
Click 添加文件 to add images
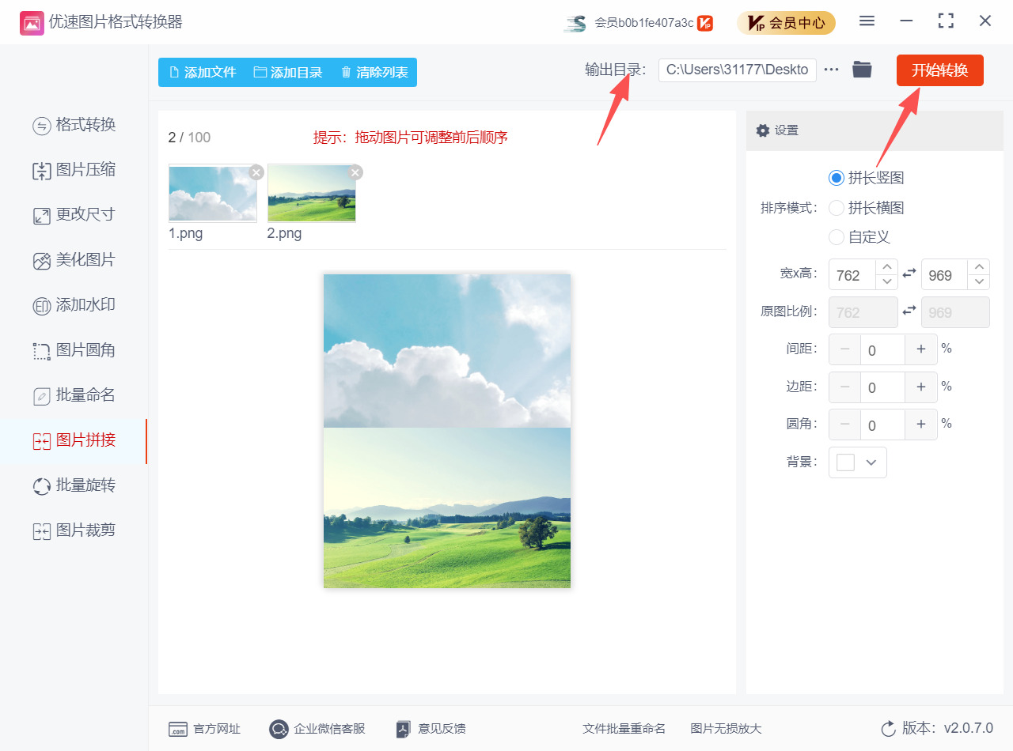click(201, 72)
